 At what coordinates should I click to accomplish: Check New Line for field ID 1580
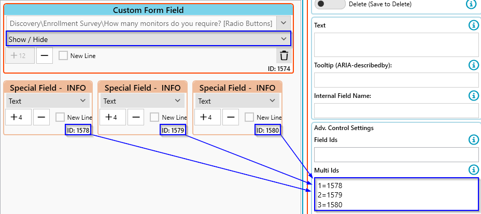click(249, 117)
